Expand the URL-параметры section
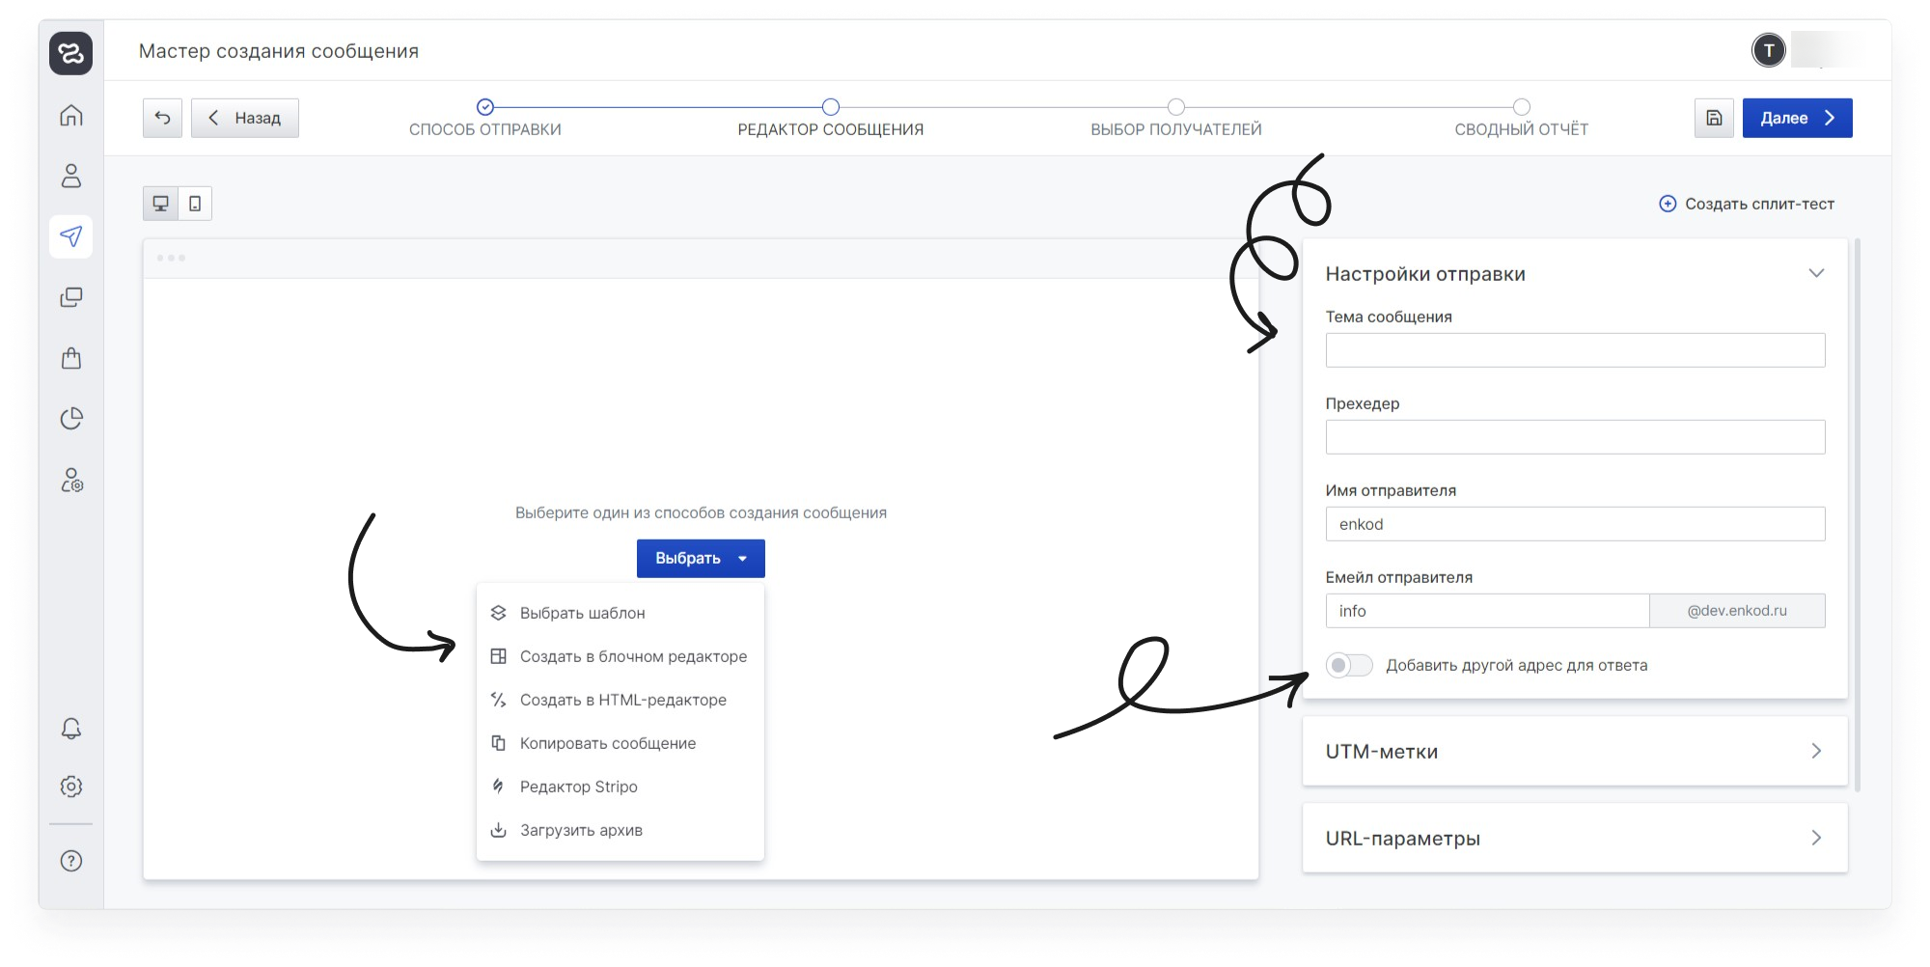 [x=1575, y=839]
